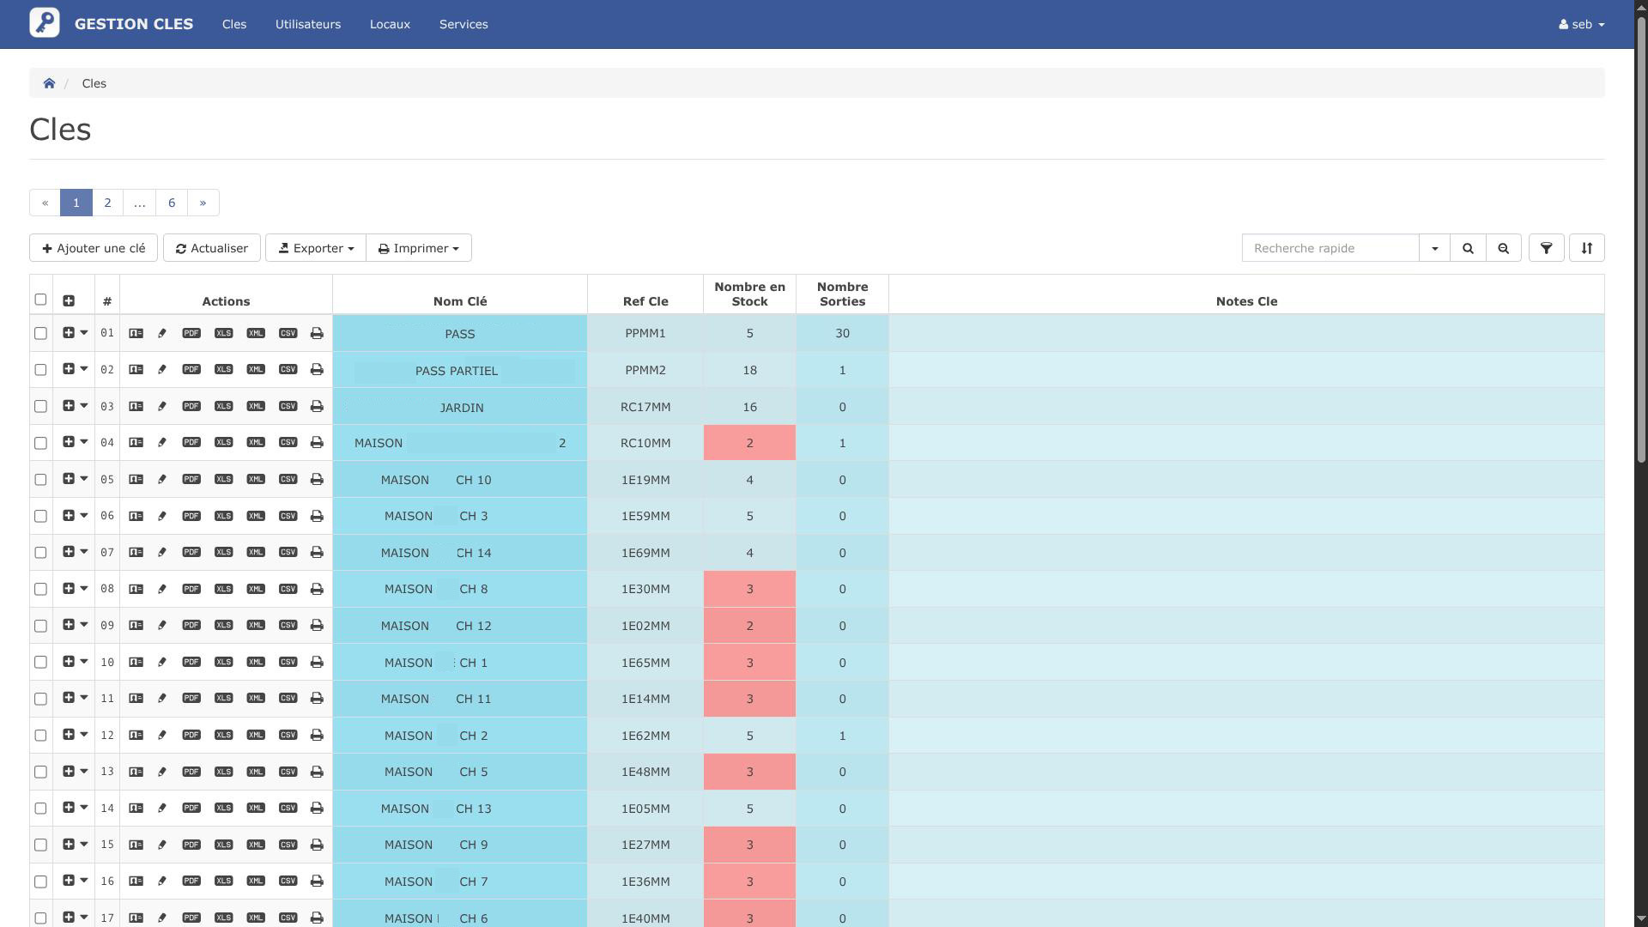Go to page 2 of the list
1648x927 pixels.
tap(107, 203)
